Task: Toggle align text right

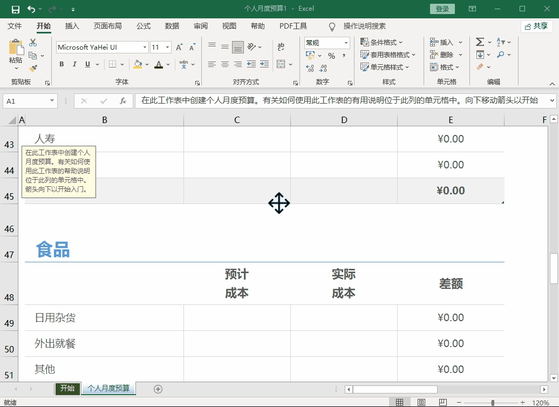Action: click(238, 64)
